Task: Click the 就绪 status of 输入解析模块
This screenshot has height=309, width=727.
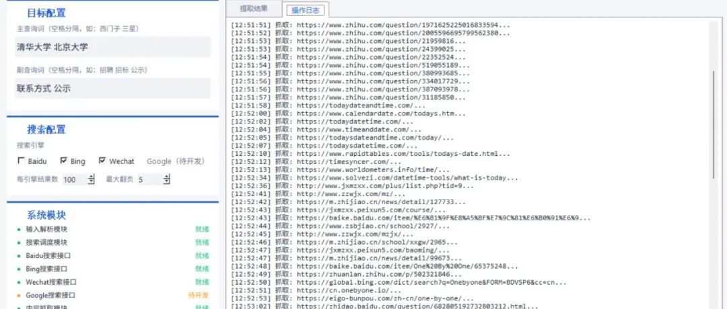Action: coord(202,229)
